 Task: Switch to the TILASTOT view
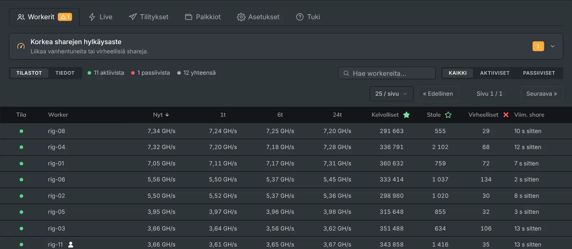[x=29, y=73]
